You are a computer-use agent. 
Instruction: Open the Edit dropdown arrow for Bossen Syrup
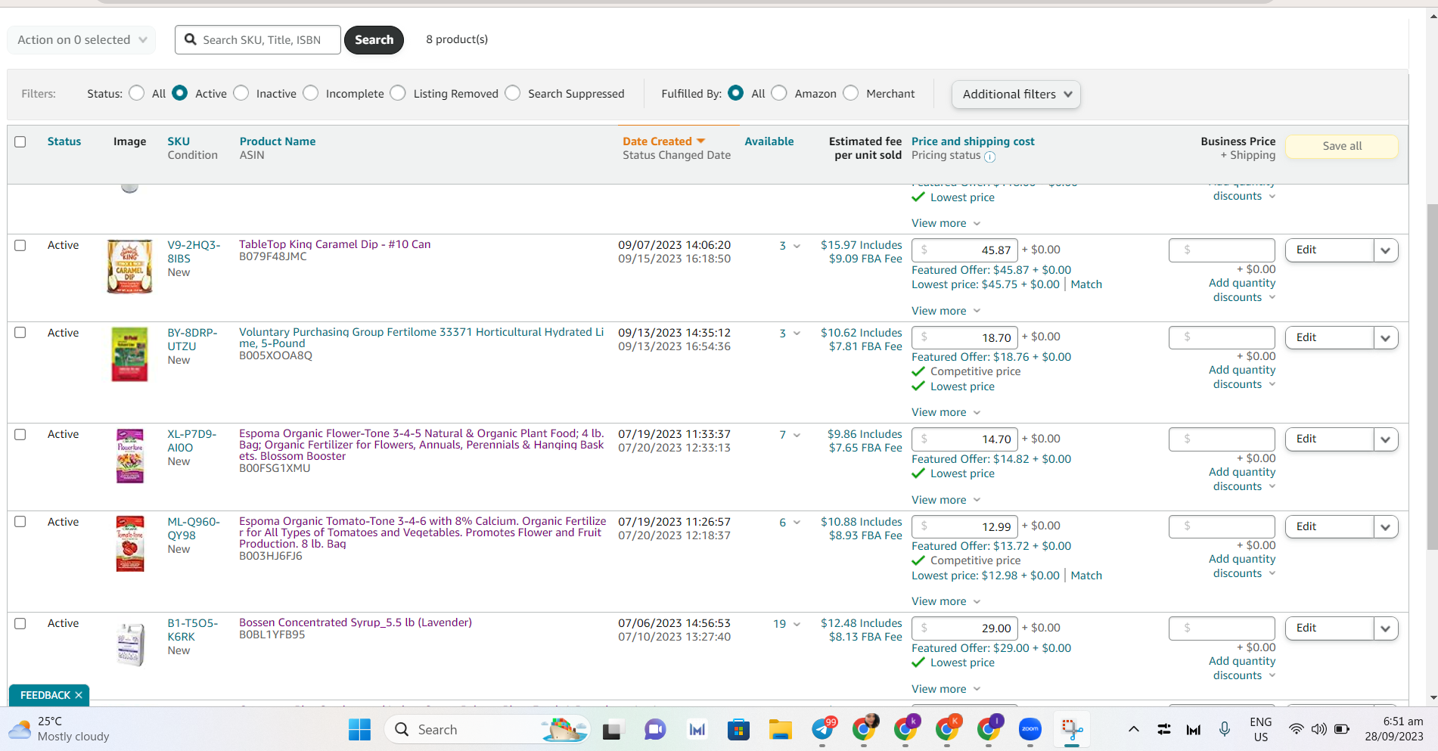tap(1385, 628)
